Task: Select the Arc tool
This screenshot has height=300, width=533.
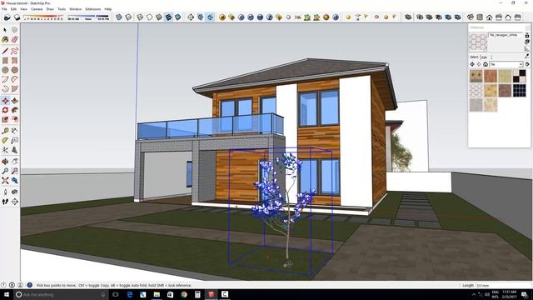Action: [x=5, y=80]
